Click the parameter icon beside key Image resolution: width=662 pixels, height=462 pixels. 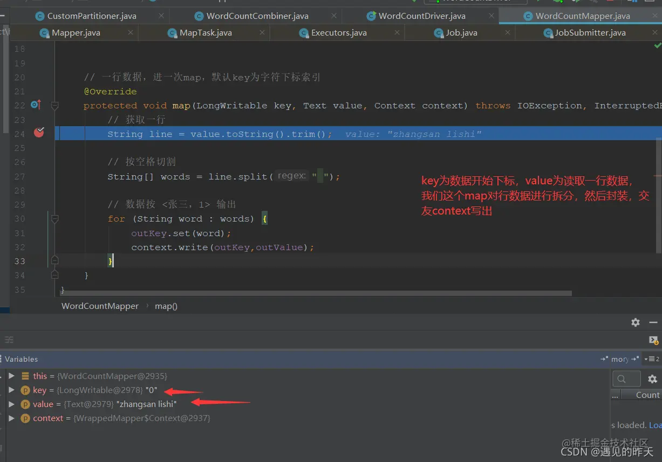click(x=25, y=390)
